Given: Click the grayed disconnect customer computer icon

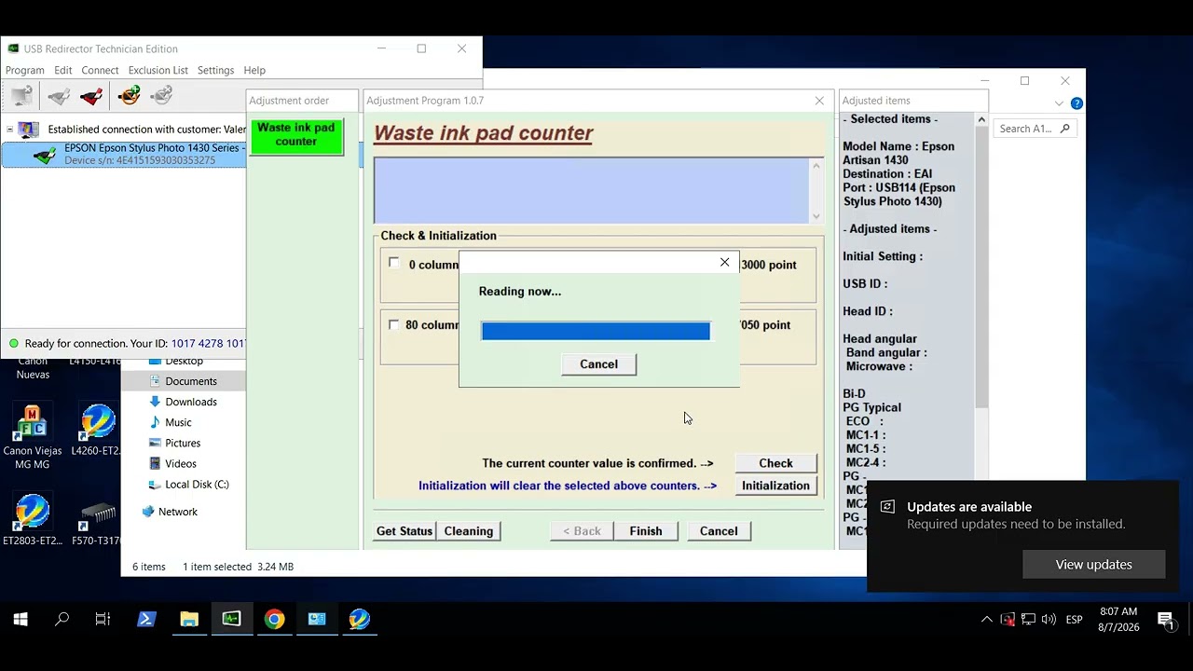Looking at the screenshot, I should pyautogui.click(x=22, y=95).
